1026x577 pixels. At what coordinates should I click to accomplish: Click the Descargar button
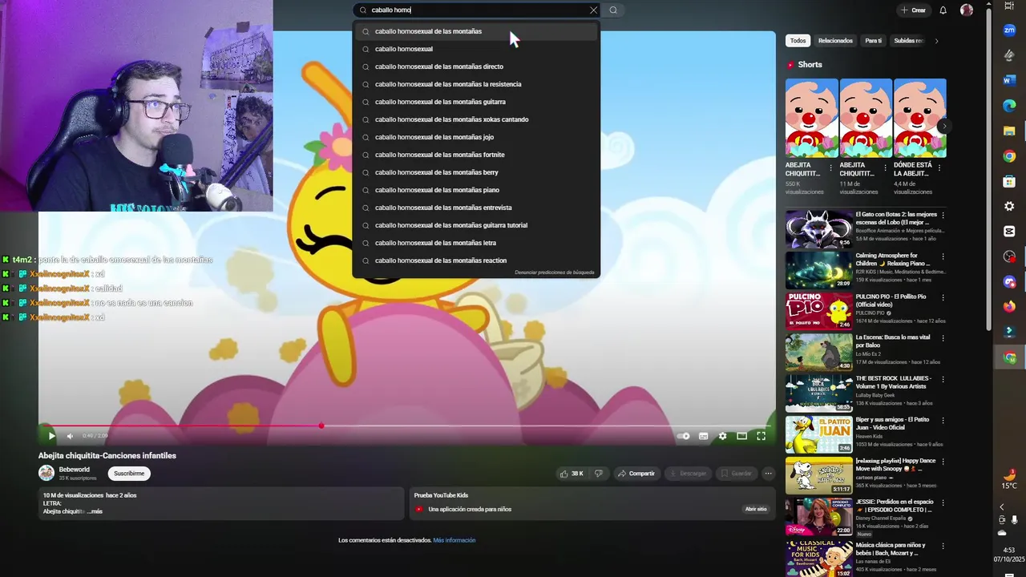pos(688,474)
